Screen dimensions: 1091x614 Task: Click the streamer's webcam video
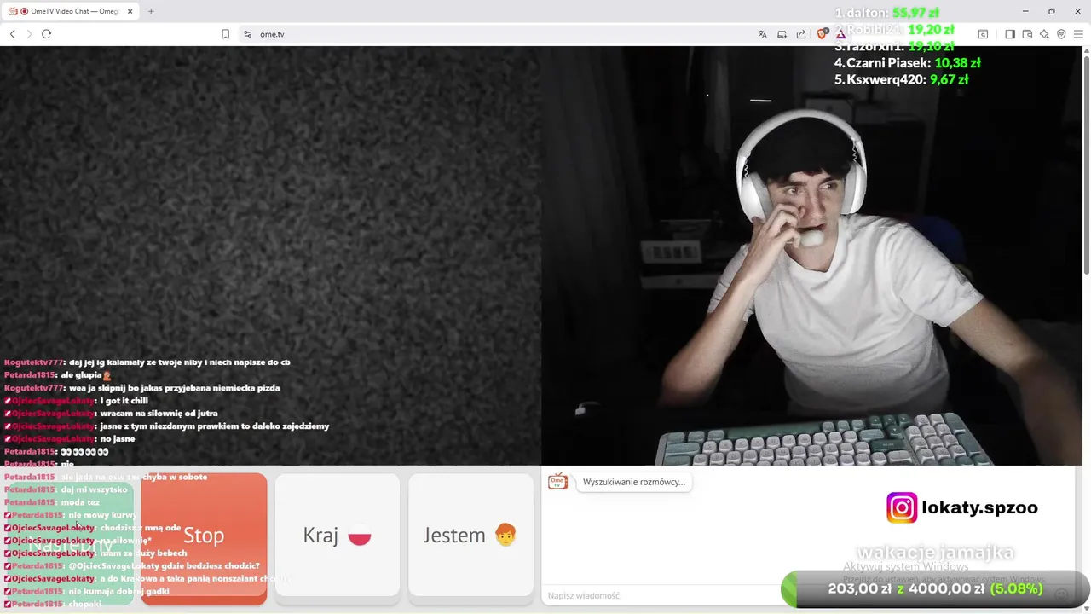click(811, 256)
